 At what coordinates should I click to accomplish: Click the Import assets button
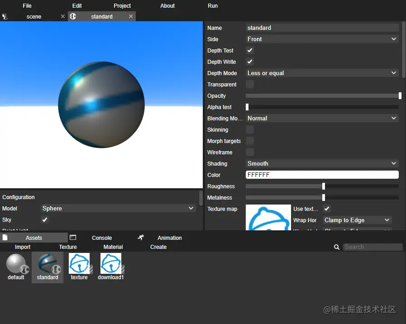click(x=23, y=247)
